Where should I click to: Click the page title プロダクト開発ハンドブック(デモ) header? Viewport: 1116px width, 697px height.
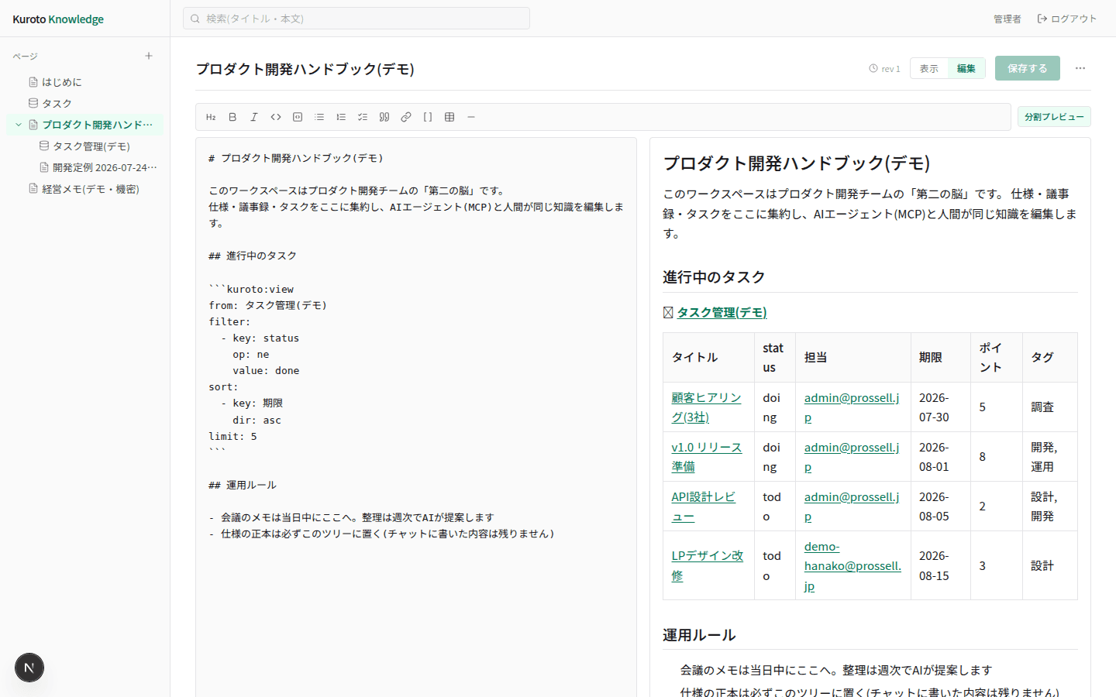tap(305, 69)
